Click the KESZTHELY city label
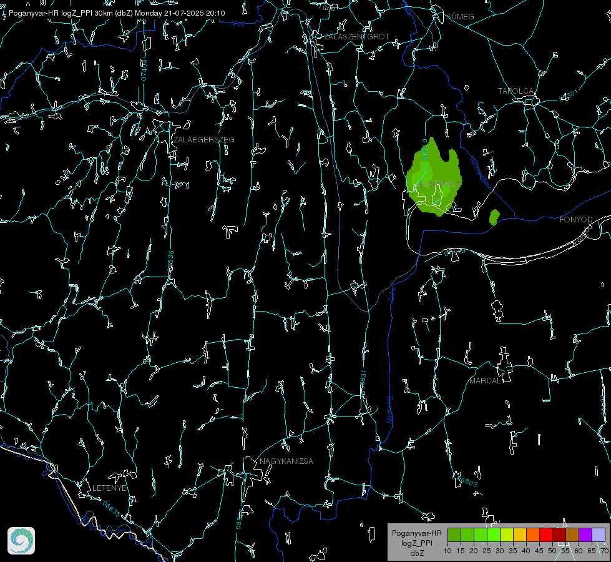The image size is (611, 562). point(439,184)
